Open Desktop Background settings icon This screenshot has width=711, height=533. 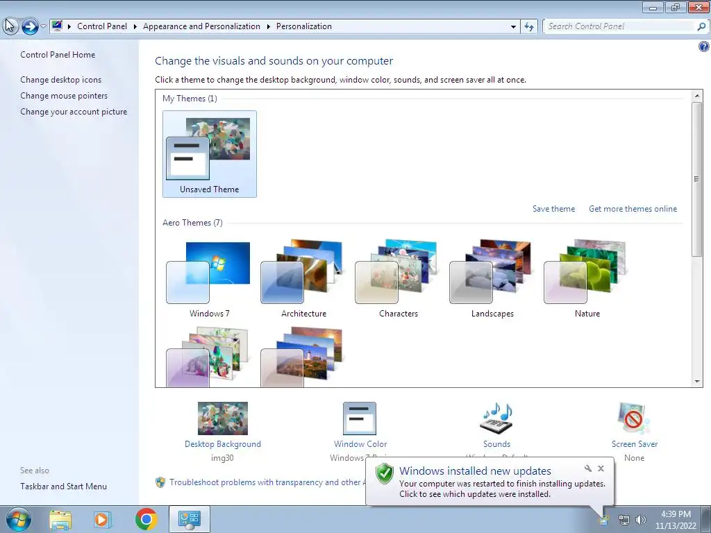click(x=223, y=418)
